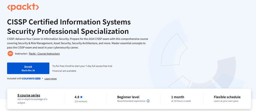Image resolution: width=256 pixels, height=111 pixels.
Task: Click the 7-day free trial text
Action: pos(82,66)
